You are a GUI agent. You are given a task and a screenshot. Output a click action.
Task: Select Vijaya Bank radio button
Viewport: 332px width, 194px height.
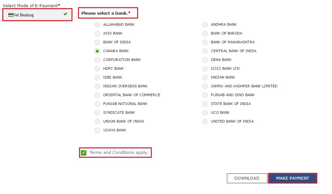click(97, 130)
